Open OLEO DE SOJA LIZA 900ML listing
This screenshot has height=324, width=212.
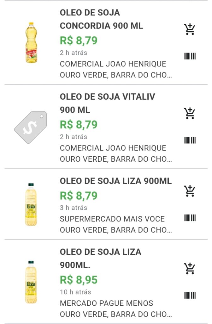[115, 181]
